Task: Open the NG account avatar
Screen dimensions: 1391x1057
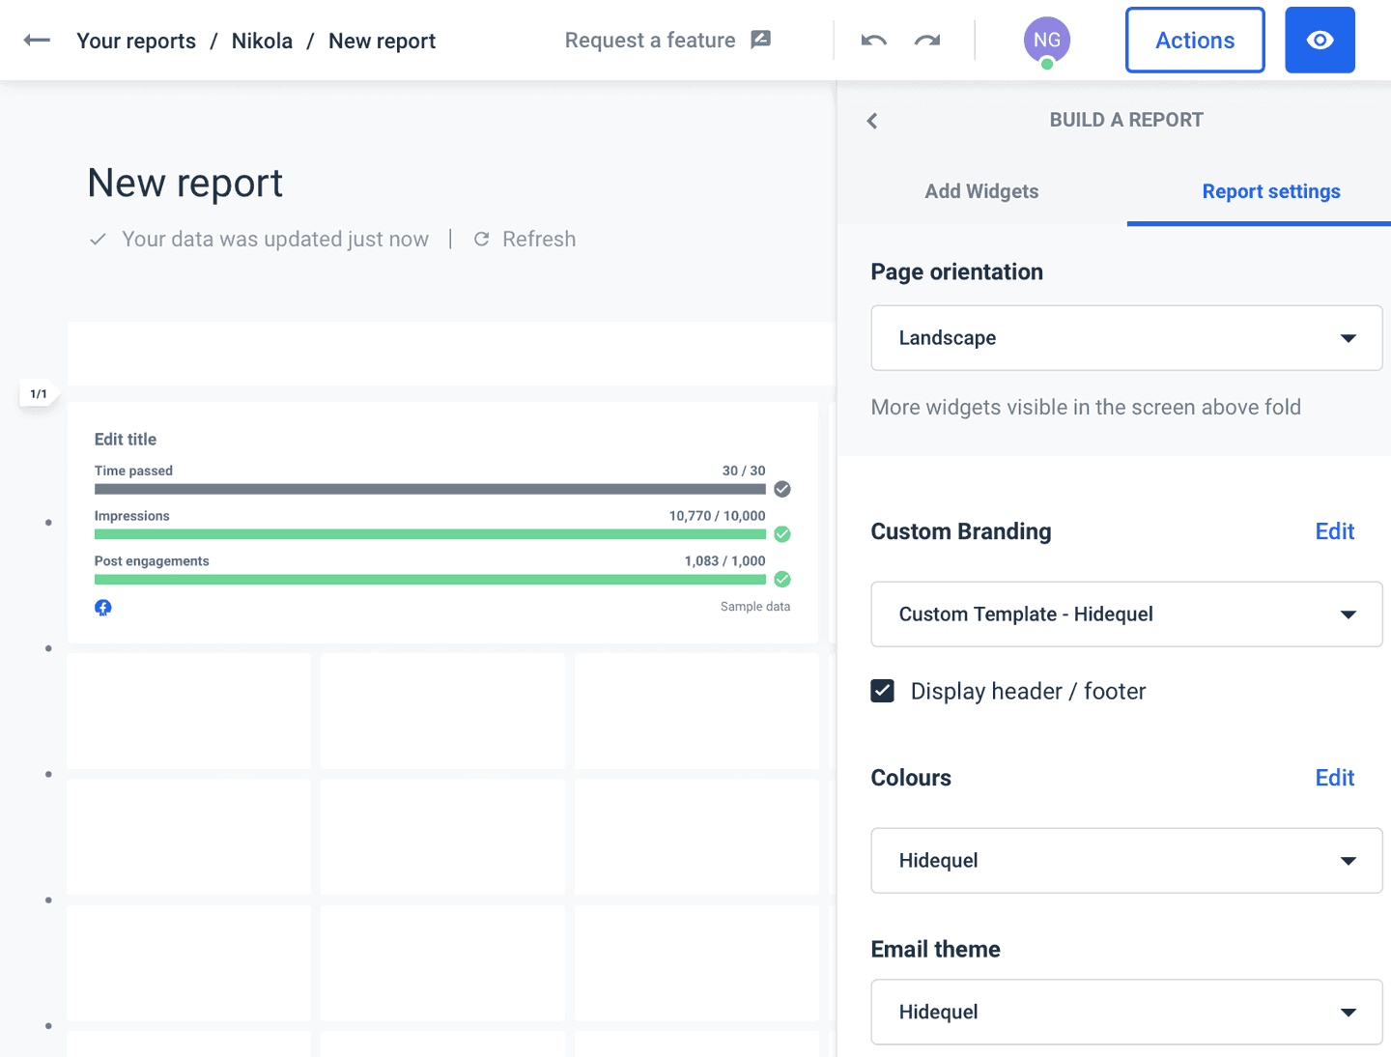Action: click(1046, 40)
